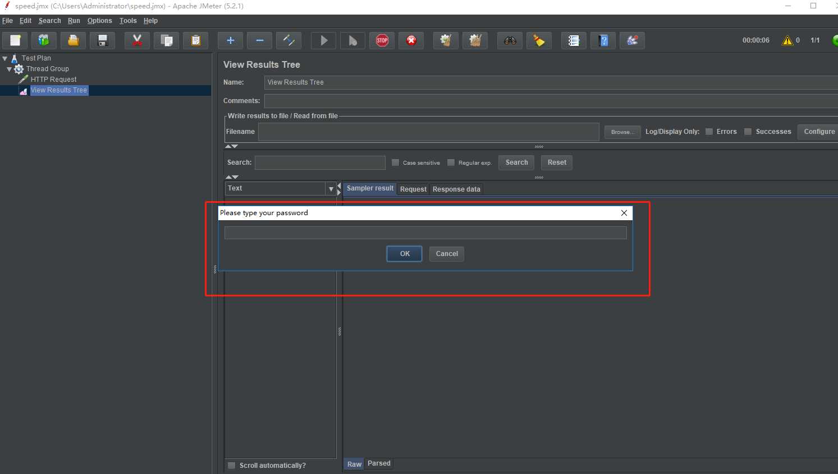Open the Templates icon
The image size is (838, 474).
point(44,40)
